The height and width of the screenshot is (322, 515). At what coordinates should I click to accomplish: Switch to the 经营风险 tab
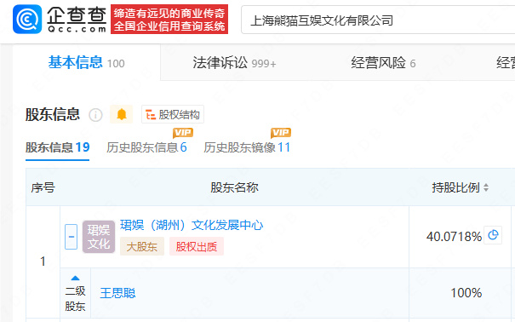point(383,62)
